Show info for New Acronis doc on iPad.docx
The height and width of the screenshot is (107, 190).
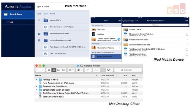(187, 35)
